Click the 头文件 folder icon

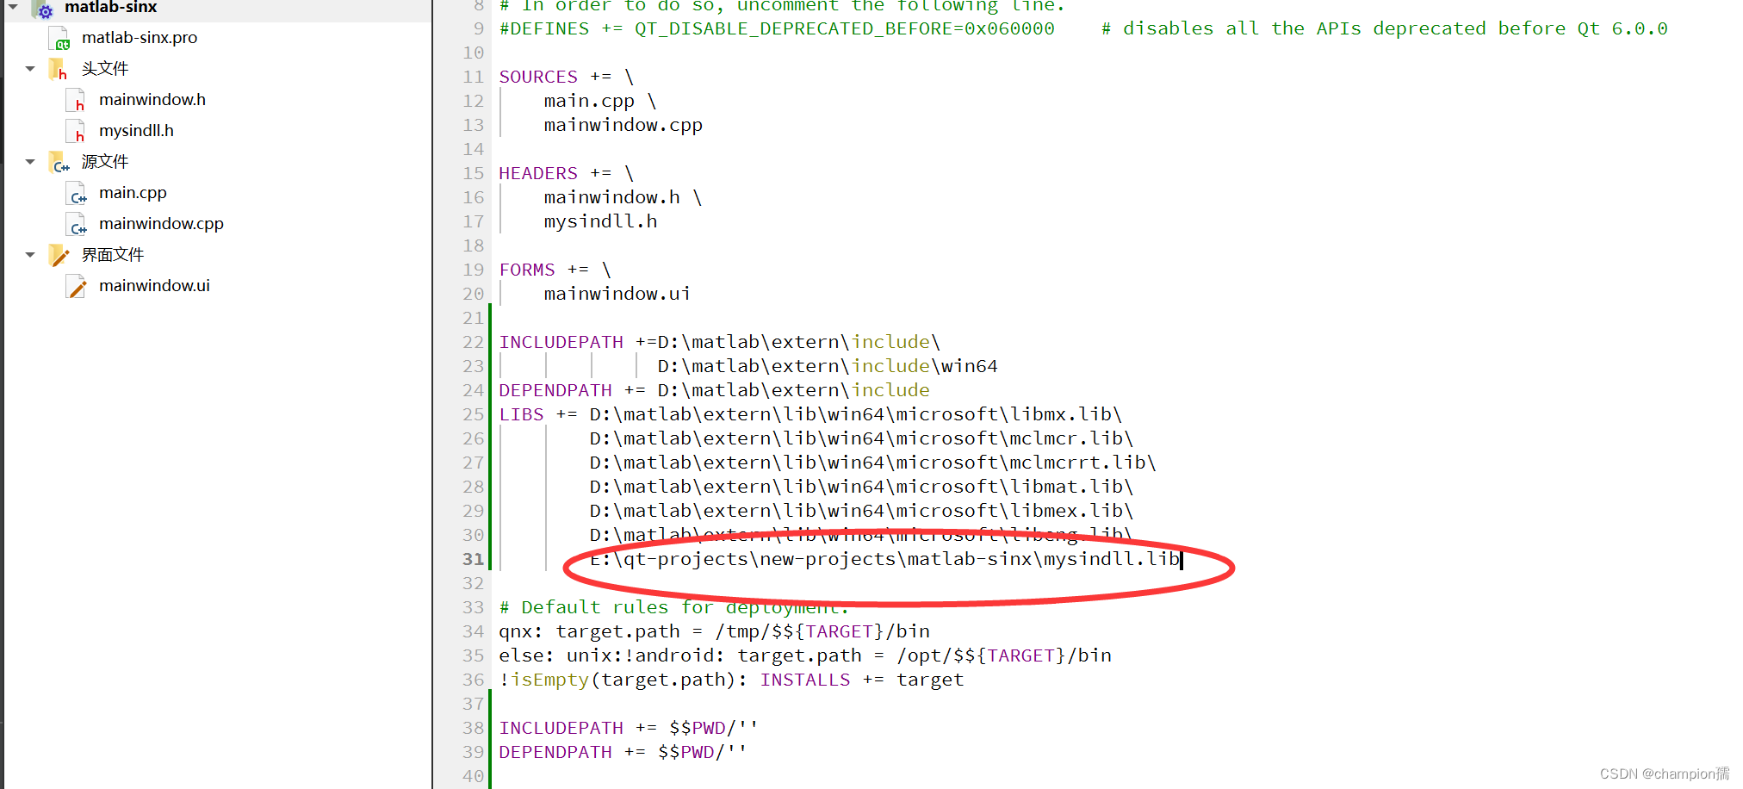[58, 69]
